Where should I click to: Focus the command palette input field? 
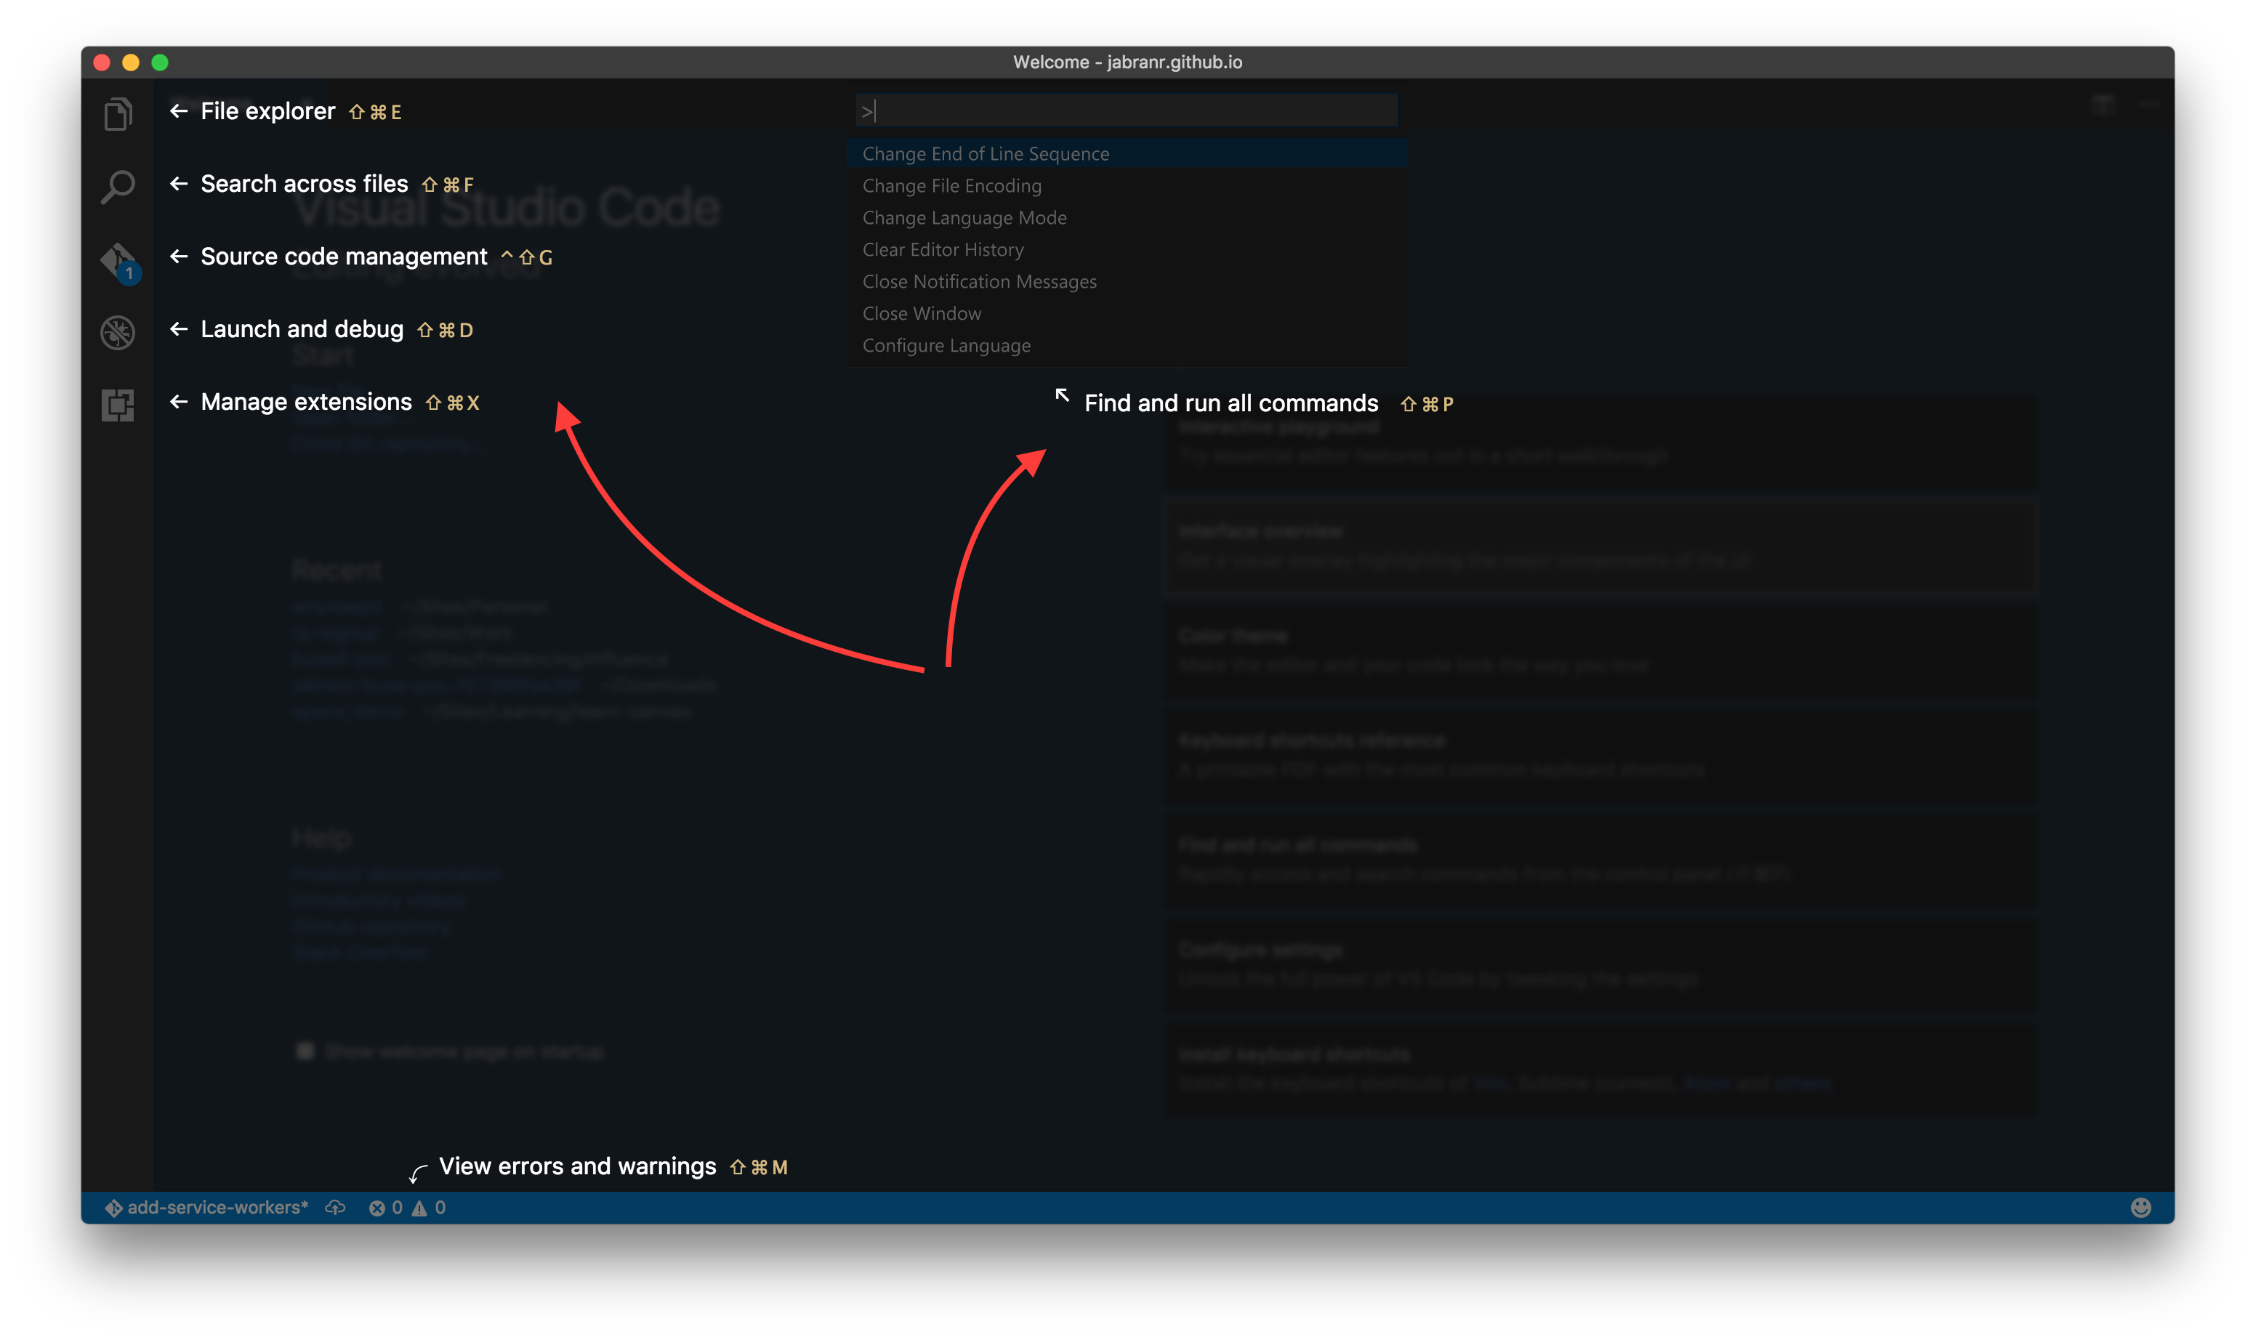(x=1127, y=111)
